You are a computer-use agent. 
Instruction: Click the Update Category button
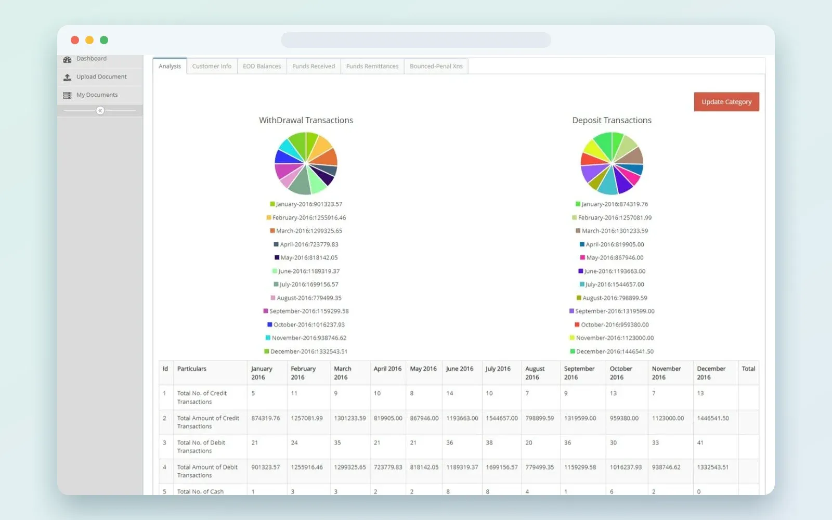726,102
